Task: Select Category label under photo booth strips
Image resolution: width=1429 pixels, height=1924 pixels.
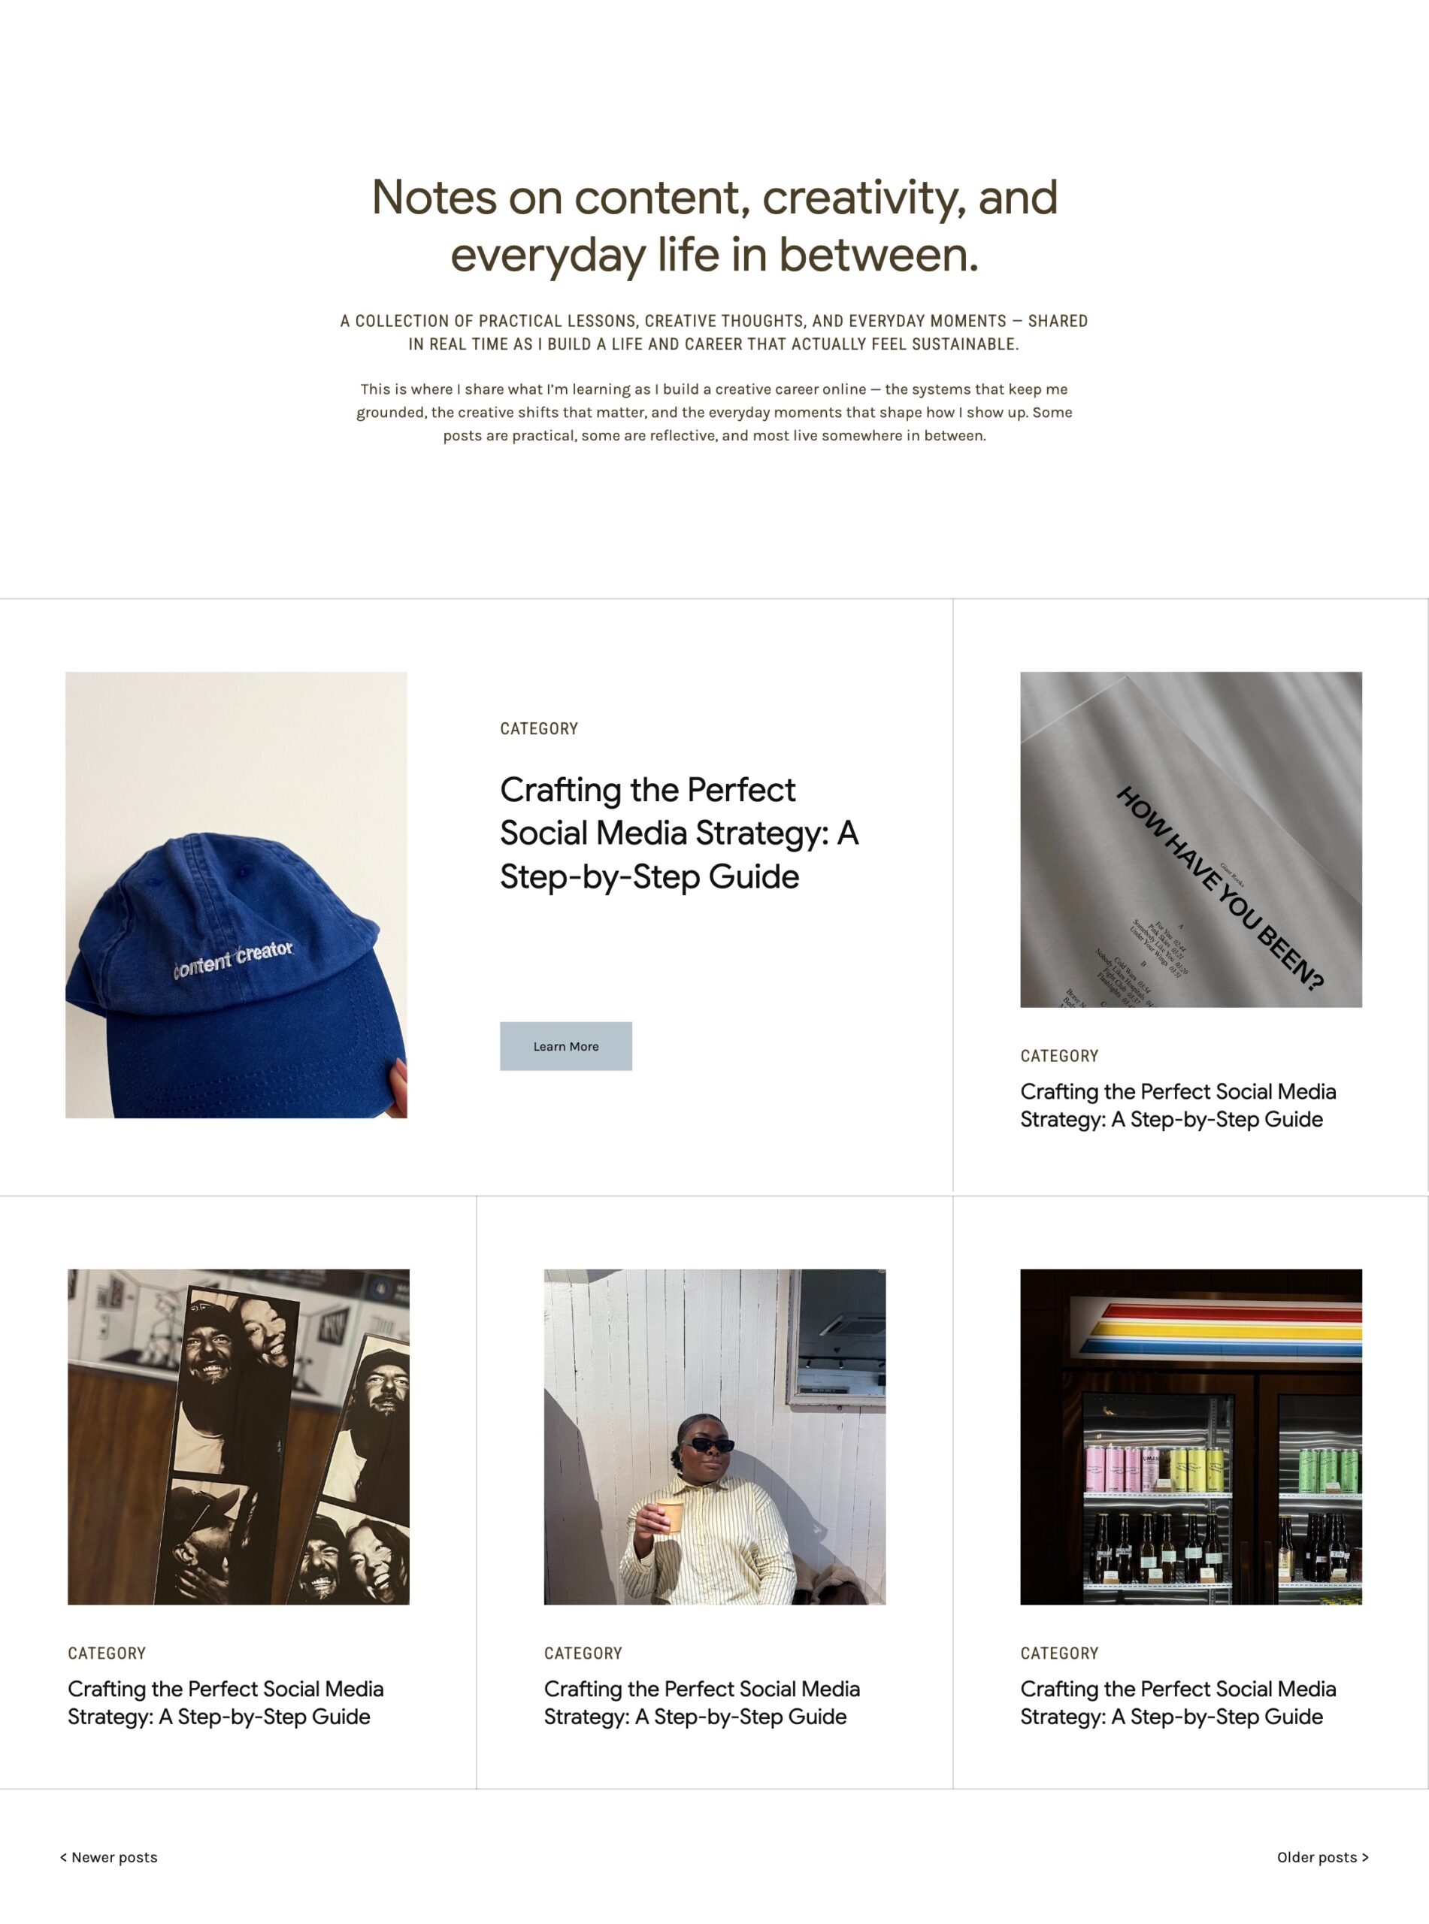Action: pos(107,1653)
